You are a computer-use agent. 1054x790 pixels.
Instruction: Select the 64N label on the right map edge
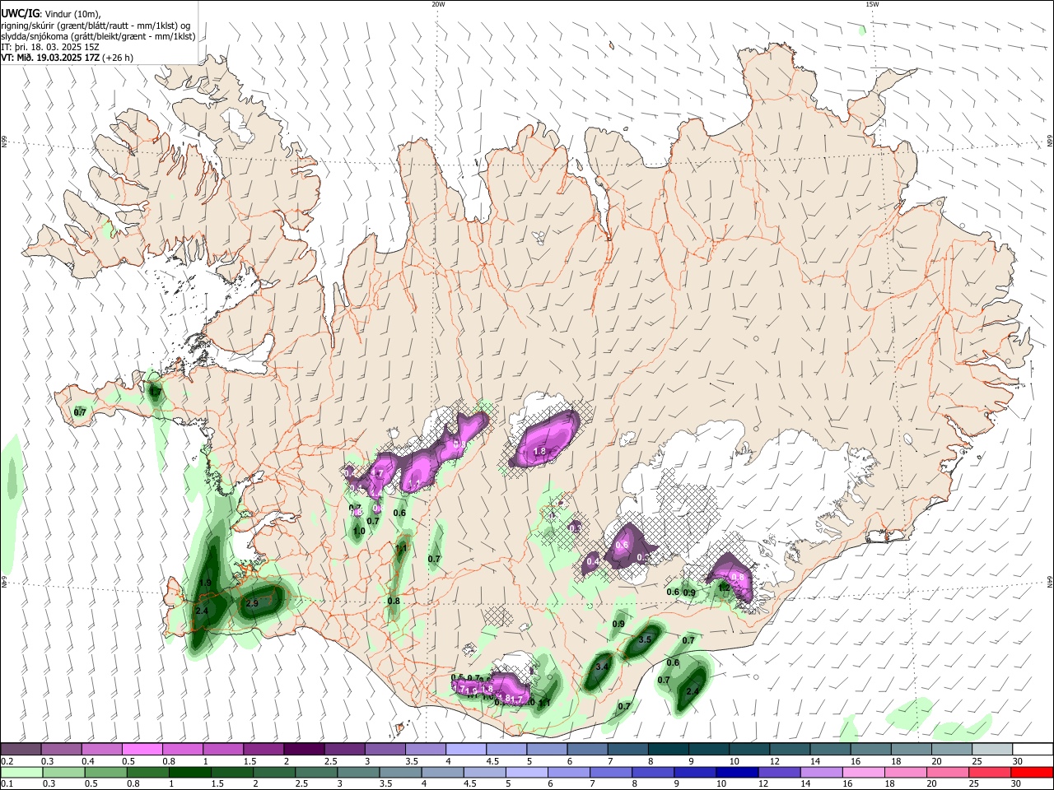(1050, 582)
